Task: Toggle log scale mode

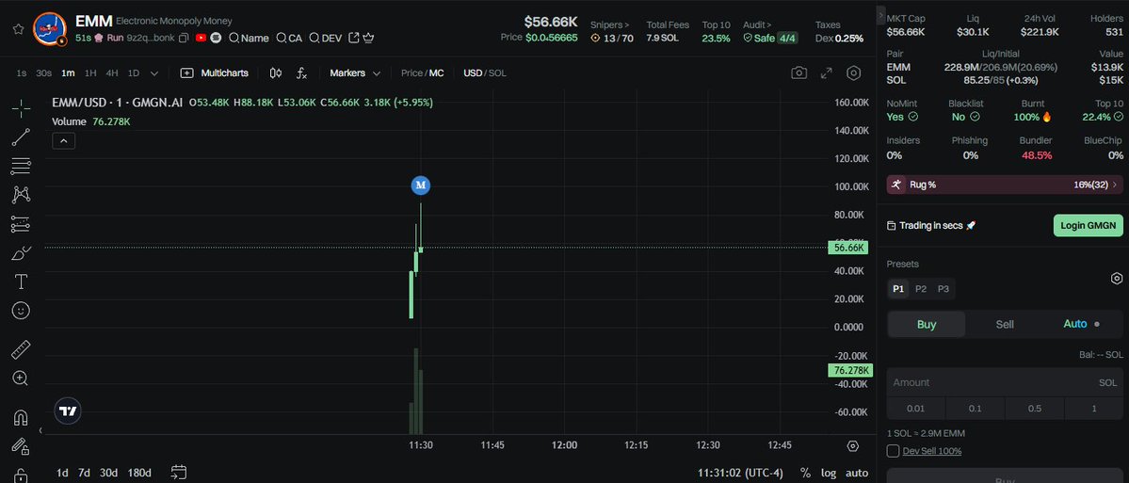Action: click(829, 473)
